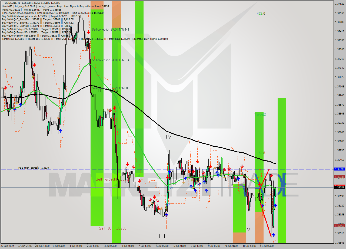Select the '11 Jul 05:00' time axis label
This screenshot has width=346, height=249.
(x=266, y=246)
